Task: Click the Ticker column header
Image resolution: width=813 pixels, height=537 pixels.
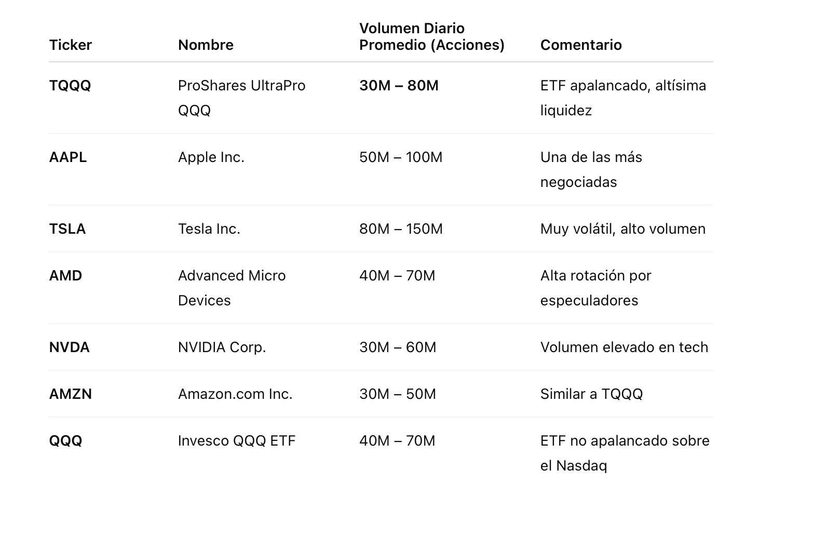Action: pos(70,45)
